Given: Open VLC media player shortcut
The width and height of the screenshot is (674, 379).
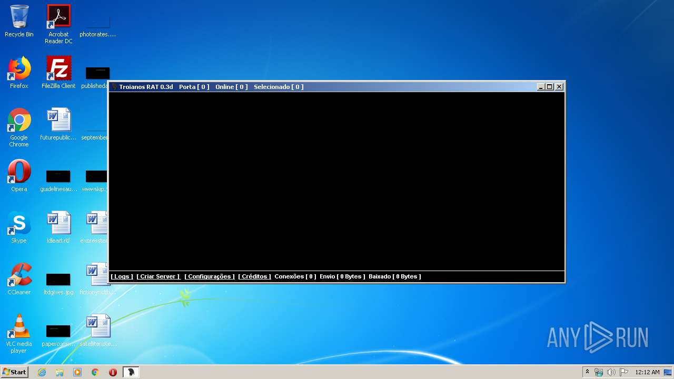Looking at the screenshot, I should tap(19, 334).
